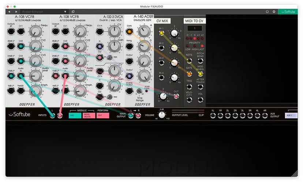Select the -2 octave LED on MIDI TO CV
The width and height of the screenshot is (303, 183).
tap(187, 38)
